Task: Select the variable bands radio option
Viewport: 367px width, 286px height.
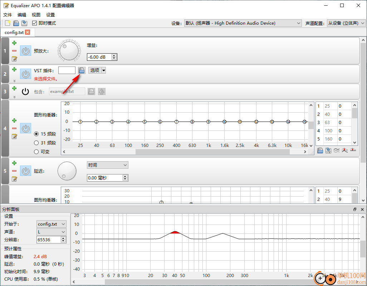Action: pyautogui.click(x=36, y=152)
